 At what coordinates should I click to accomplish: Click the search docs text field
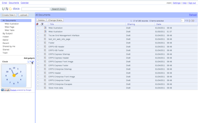coord(36,9)
